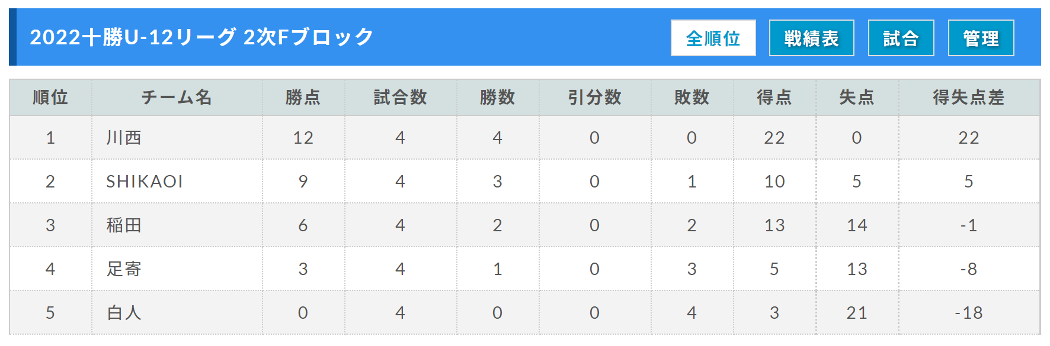Click the 試合数 column header
Image resolution: width=1050 pixels, height=346 pixels.
click(401, 98)
